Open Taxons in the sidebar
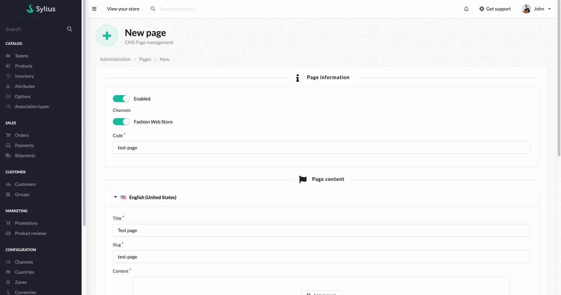 coord(21,56)
